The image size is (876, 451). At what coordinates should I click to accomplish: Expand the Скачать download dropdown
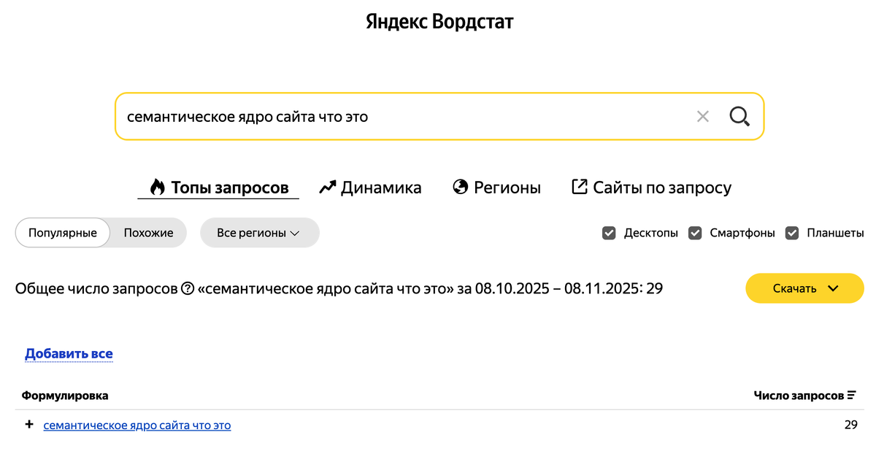coord(804,288)
